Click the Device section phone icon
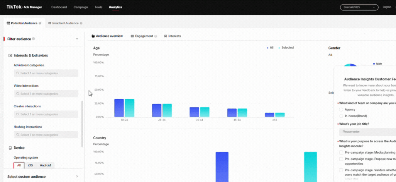This screenshot has height=182, width=396. 10,148
